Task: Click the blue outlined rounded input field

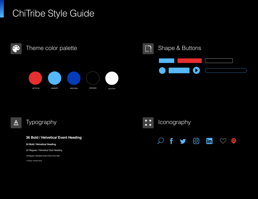Action: (226, 71)
